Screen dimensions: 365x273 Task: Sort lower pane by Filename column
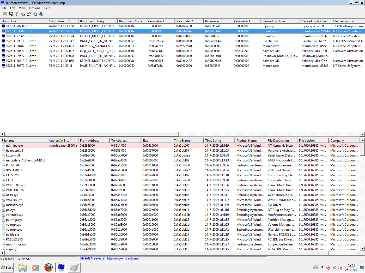tap(23, 141)
